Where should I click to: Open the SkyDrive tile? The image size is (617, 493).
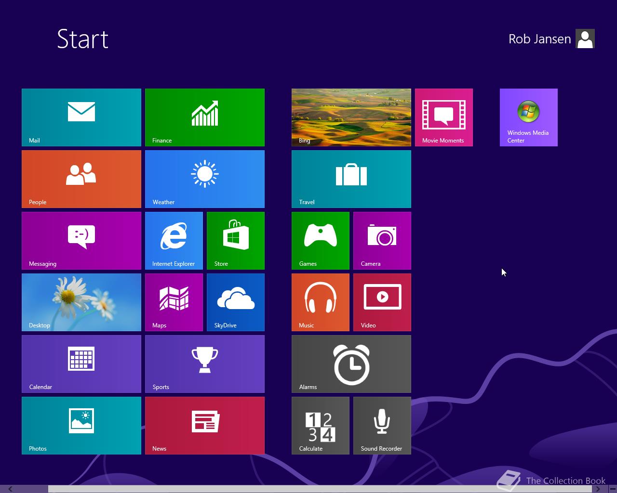236,302
